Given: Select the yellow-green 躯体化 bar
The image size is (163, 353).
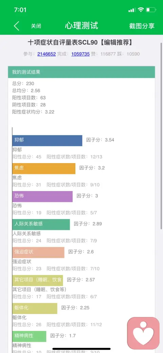Looking at the screenshot, I should (35, 308).
